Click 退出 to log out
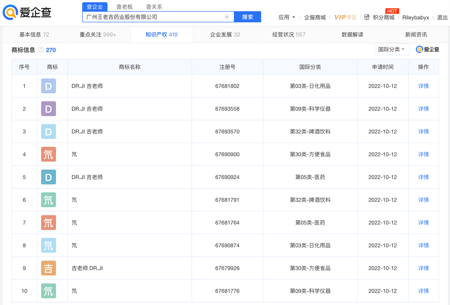Viewport: 450px width, 305px height. [x=442, y=17]
